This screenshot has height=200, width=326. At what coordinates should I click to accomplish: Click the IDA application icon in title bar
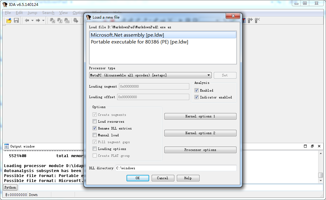[5, 4]
